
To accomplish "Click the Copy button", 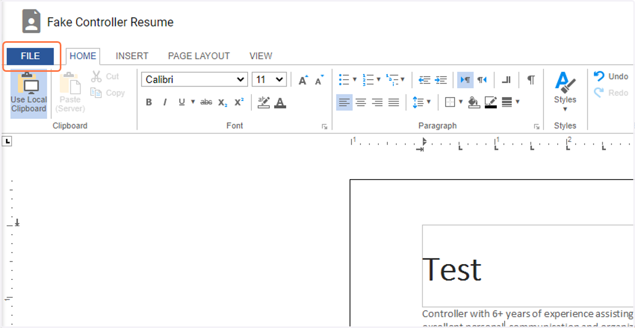I will (107, 93).
